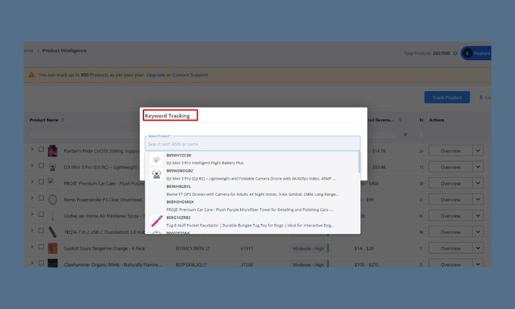
Task: Click the filter funnel icon
Action: 405,134
